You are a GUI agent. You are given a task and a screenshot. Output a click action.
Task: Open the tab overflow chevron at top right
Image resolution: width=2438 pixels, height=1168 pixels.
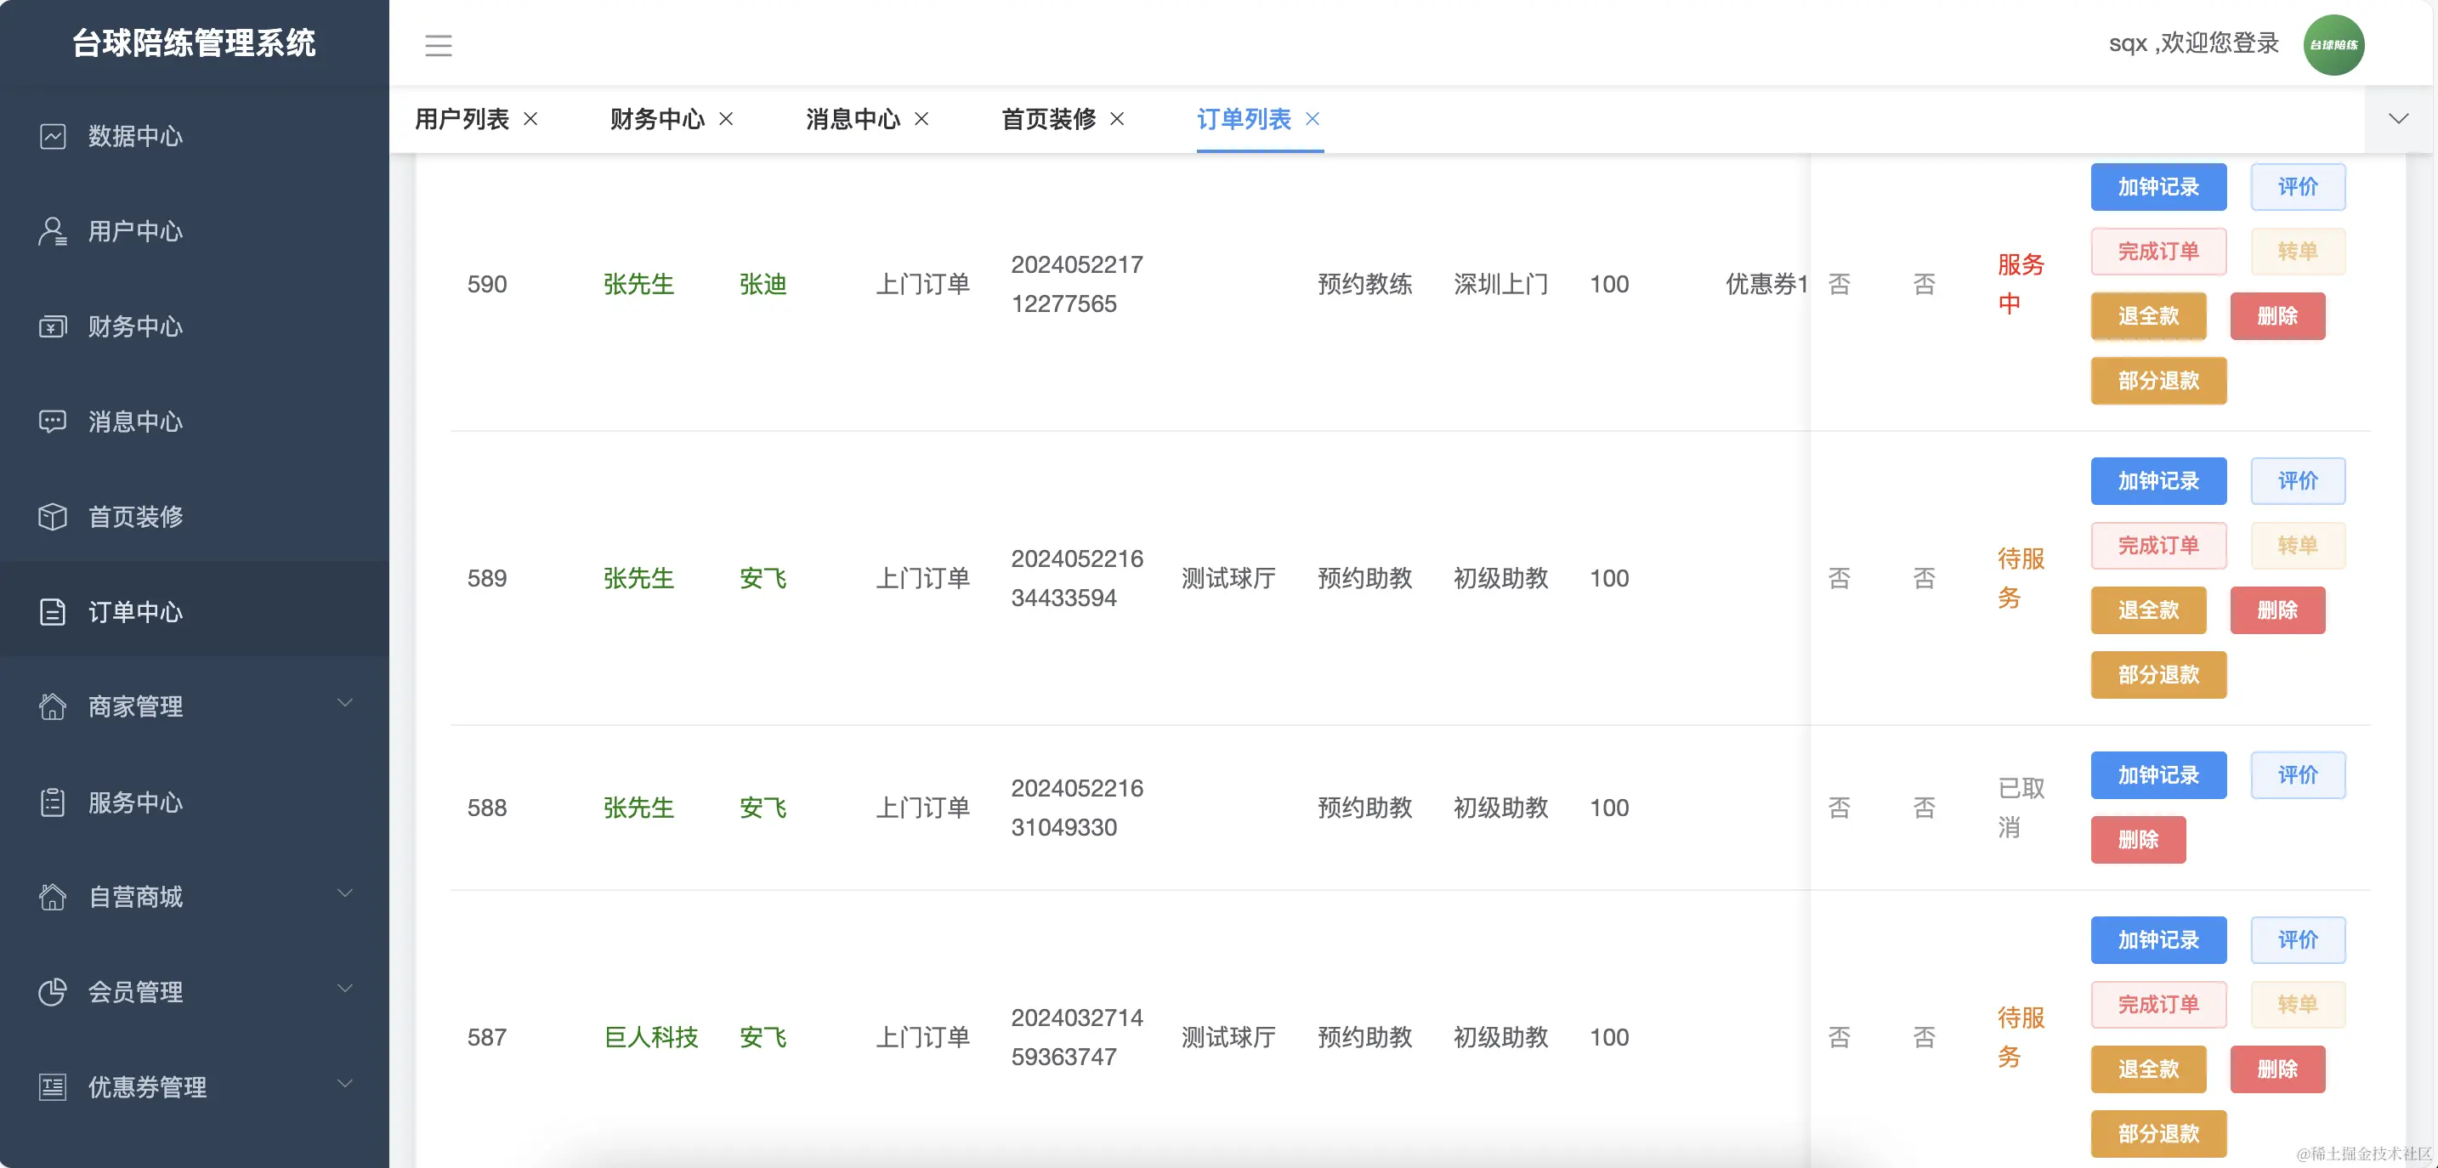click(2398, 119)
